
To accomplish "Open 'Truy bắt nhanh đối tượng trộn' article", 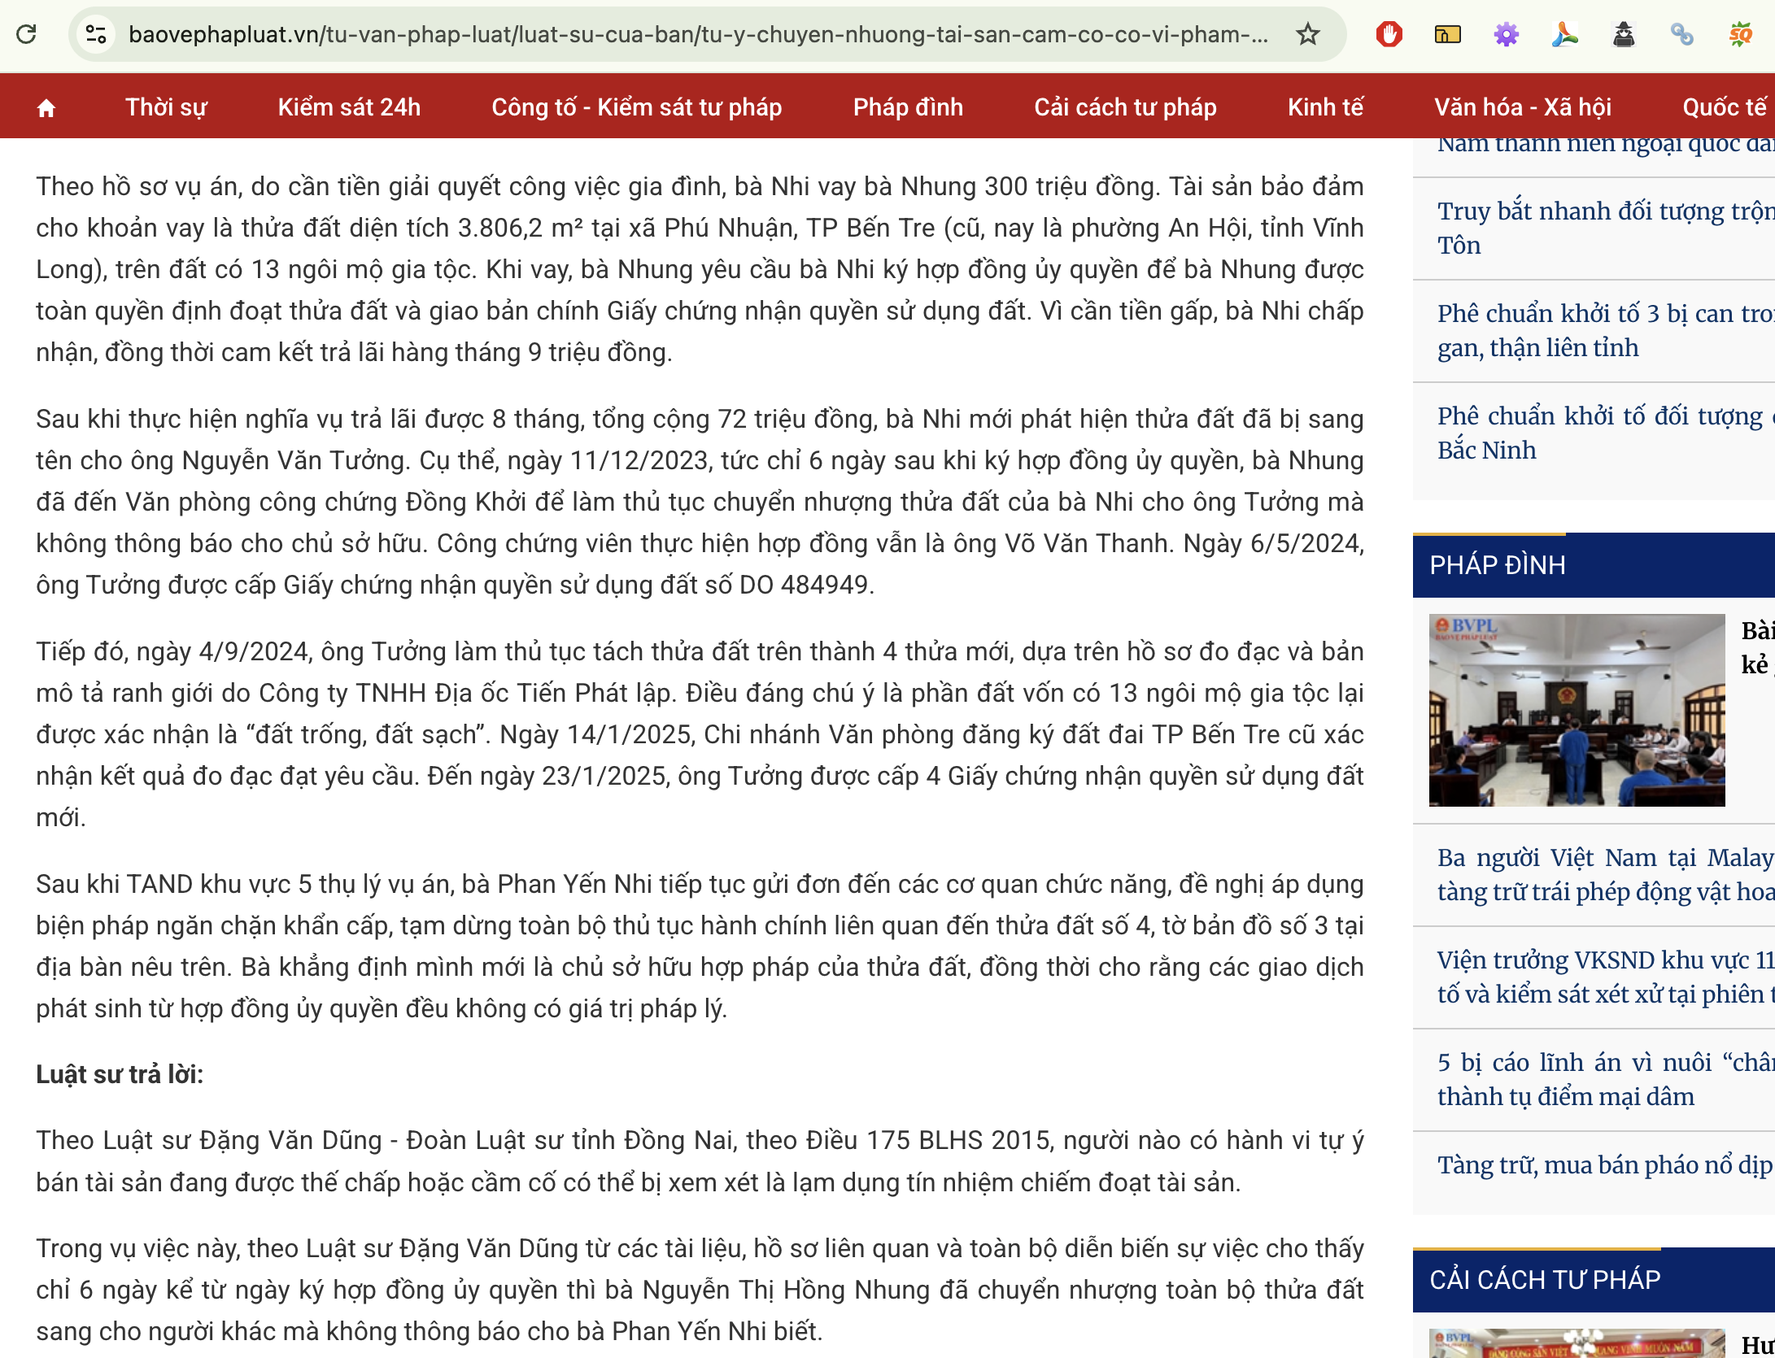I will pos(1605,228).
